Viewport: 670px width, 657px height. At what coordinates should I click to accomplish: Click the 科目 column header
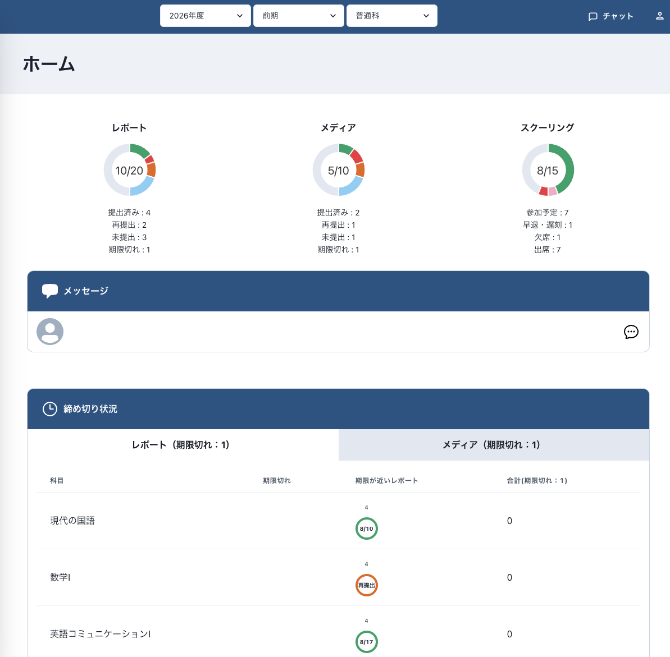57,481
